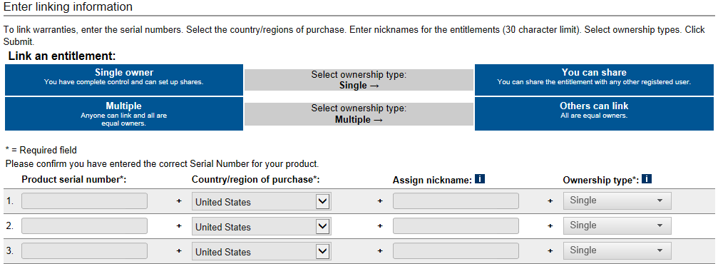Viewport: 718px width, 264px height.
Task: Select the Single owner blue panel
Action: 124,80
